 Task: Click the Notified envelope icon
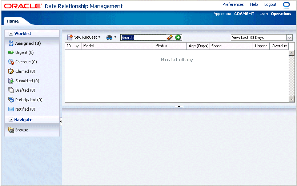pos(11,109)
